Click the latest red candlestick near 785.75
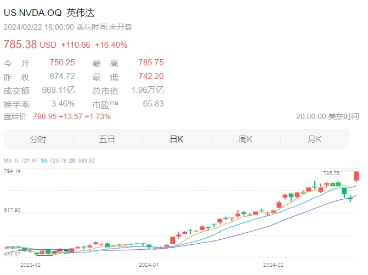The height and width of the screenshot is (275, 368). pos(356,176)
